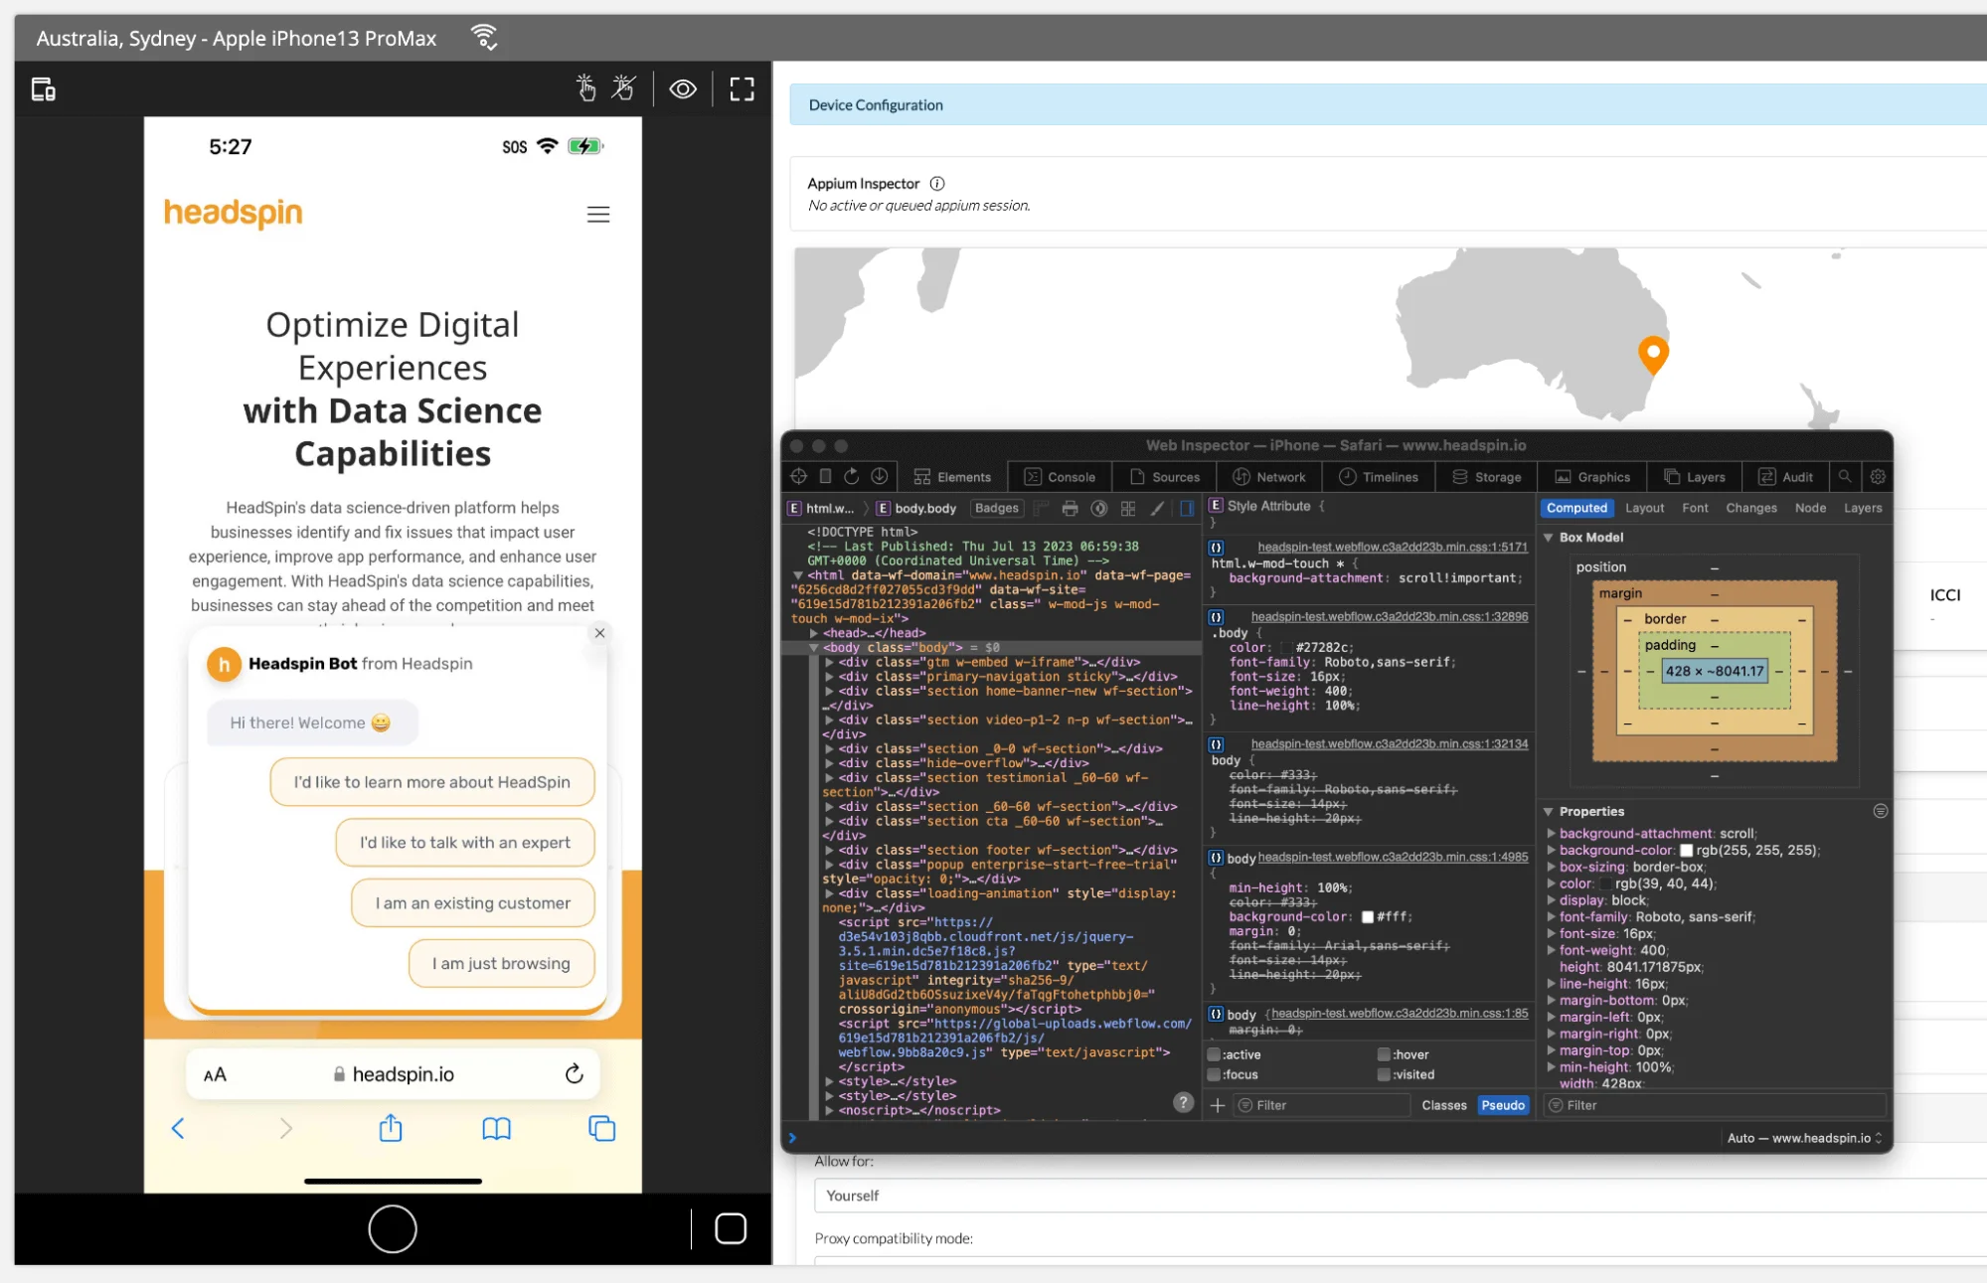Viewport: 1987px width, 1284px height.
Task: Start element selection with the crosshair icon
Action: point(799,477)
